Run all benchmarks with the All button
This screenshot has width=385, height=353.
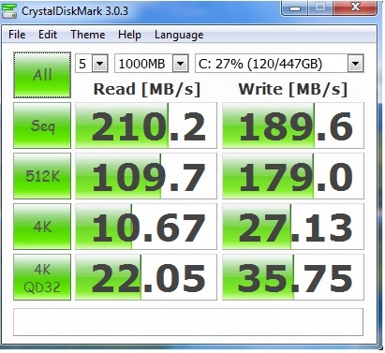coord(42,75)
